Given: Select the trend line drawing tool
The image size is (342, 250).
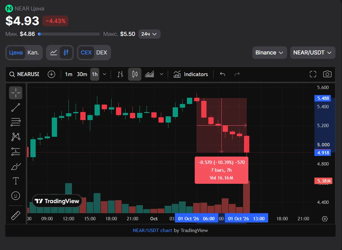Looking at the screenshot, I should pyautogui.click(x=16, y=107).
